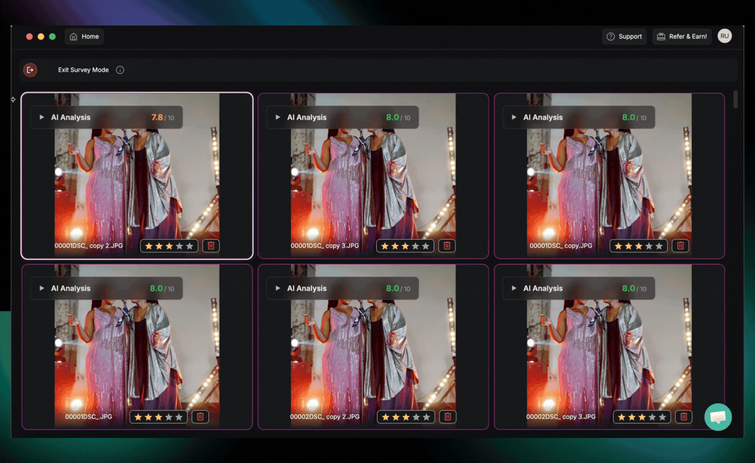The image size is (755, 463).
Task: Go to the Home tab
Action: click(x=84, y=37)
